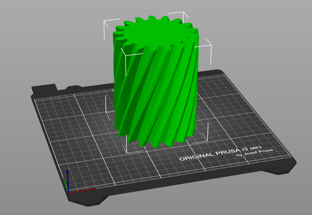Screen dimensions: 312x215
Task: Click the by Josef Prusa text
Action: [255, 155]
